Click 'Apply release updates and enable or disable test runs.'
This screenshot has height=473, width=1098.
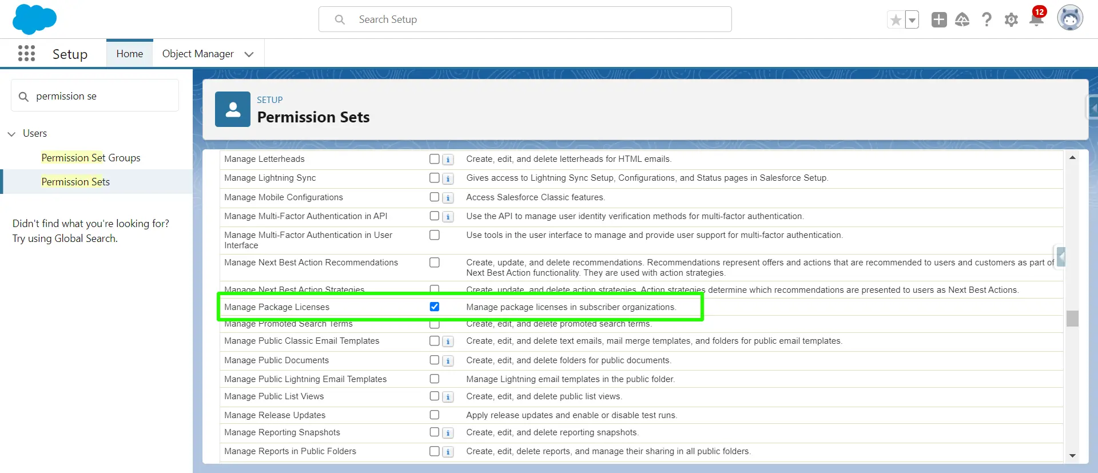(571, 415)
